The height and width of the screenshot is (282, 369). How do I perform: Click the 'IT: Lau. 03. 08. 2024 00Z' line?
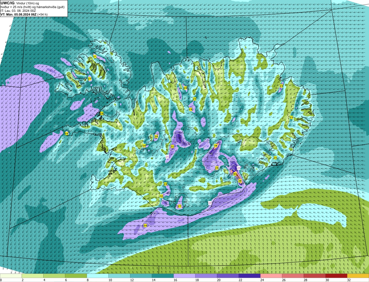[x=18, y=11]
